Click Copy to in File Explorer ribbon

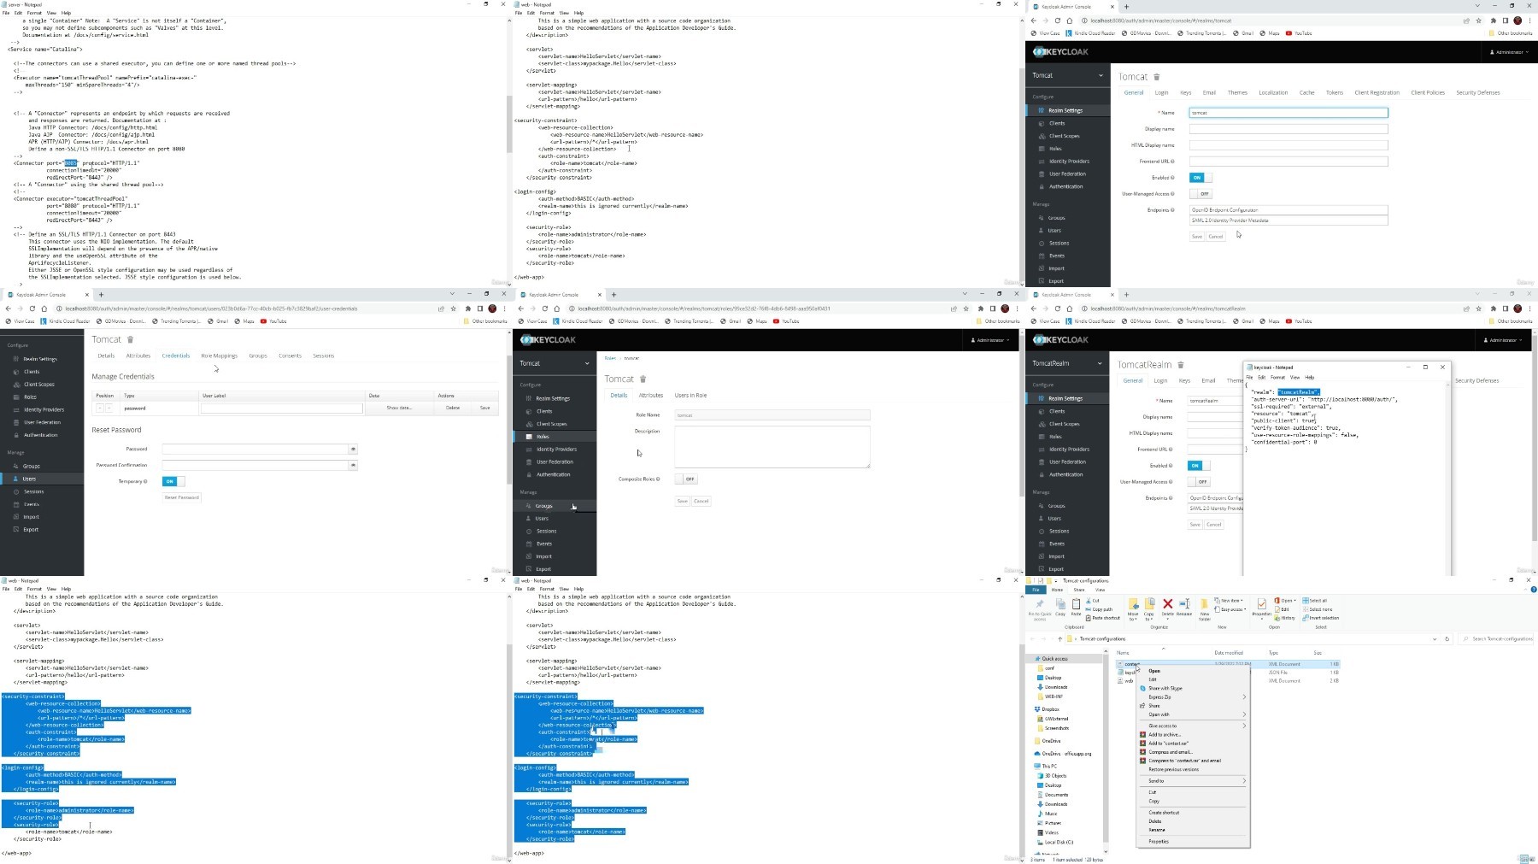[1149, 608]
